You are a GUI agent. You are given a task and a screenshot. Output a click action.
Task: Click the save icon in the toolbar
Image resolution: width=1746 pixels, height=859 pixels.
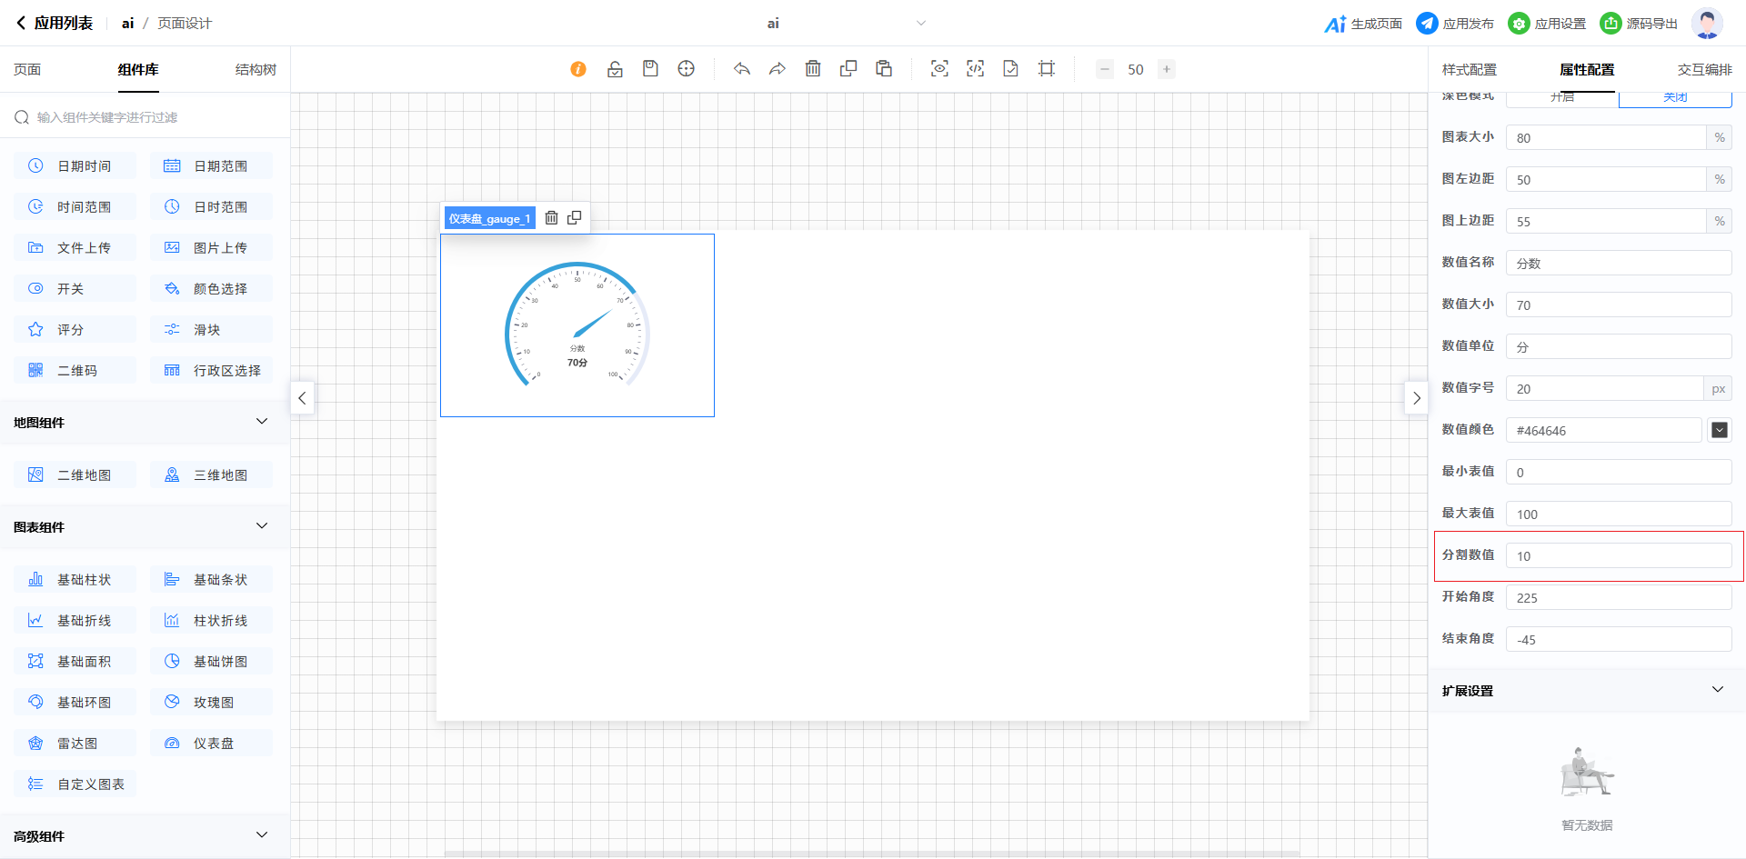pyautogui.click(x=650, y=69)
